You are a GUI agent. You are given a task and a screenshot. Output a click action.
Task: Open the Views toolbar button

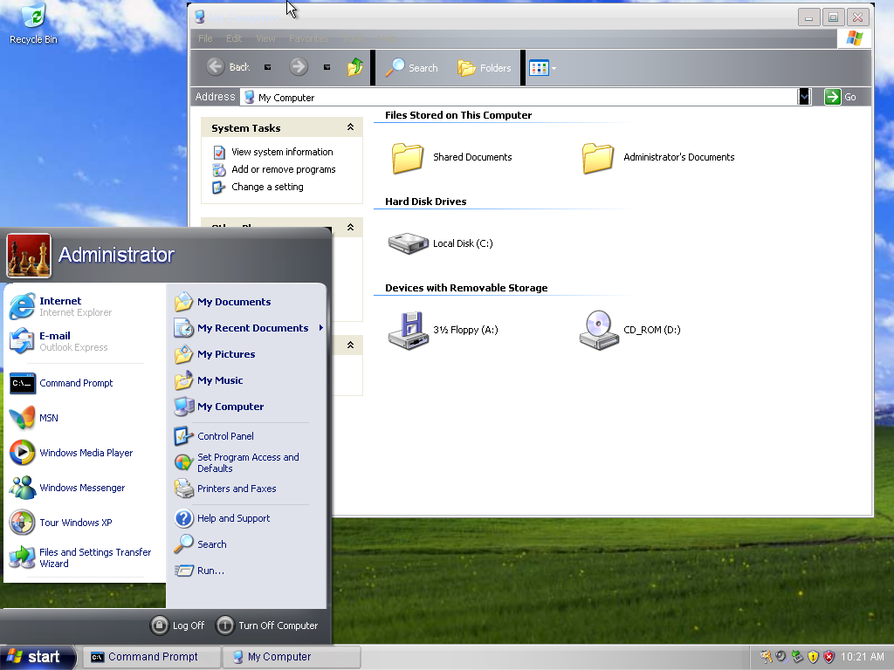click(x=542, y=68)
